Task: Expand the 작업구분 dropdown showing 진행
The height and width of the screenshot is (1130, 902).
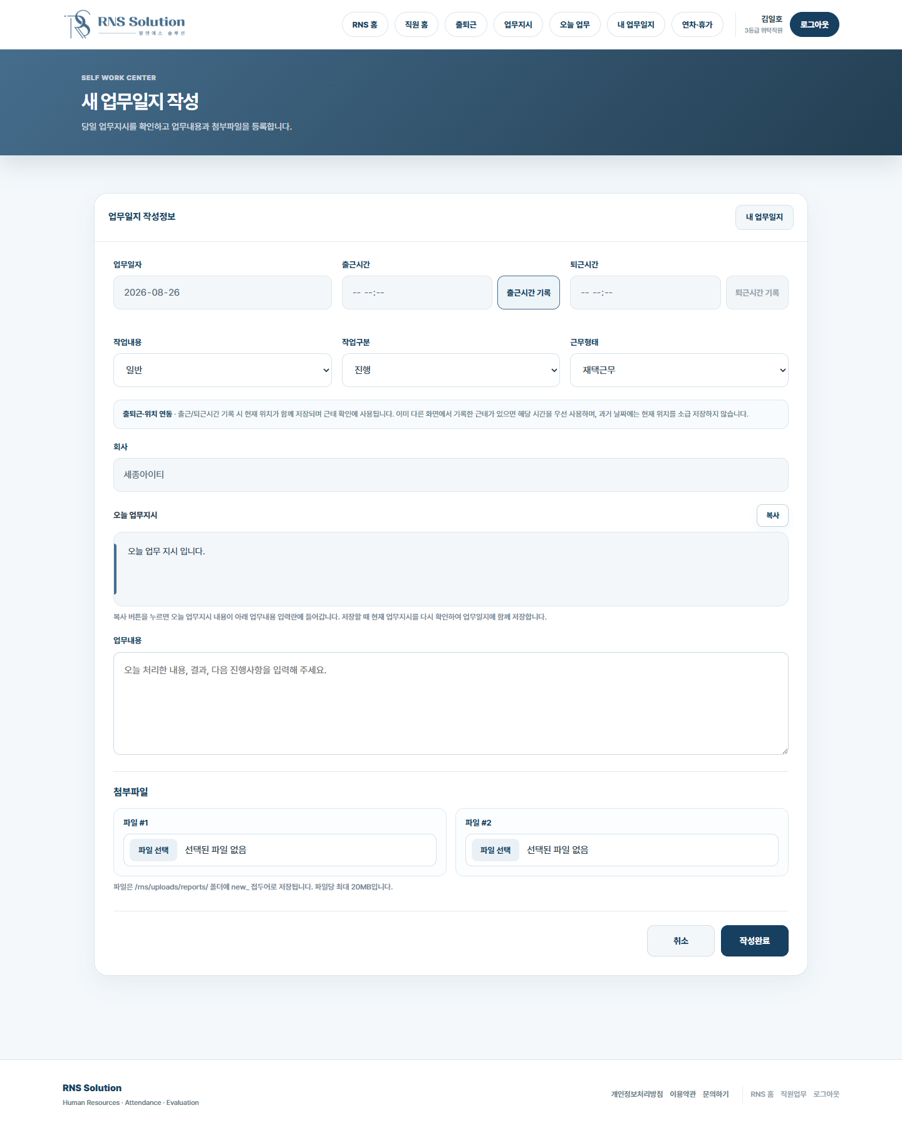Action: pyautogui.click(x=451, y=370)
